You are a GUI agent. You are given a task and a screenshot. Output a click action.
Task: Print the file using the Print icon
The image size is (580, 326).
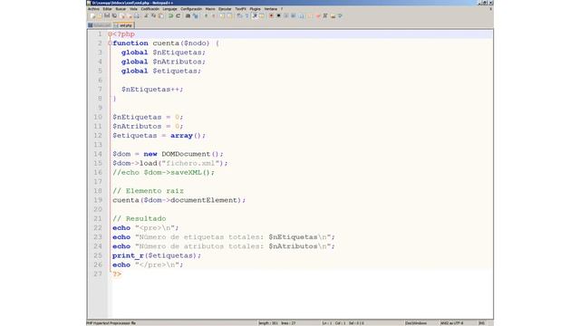(137, 16)
